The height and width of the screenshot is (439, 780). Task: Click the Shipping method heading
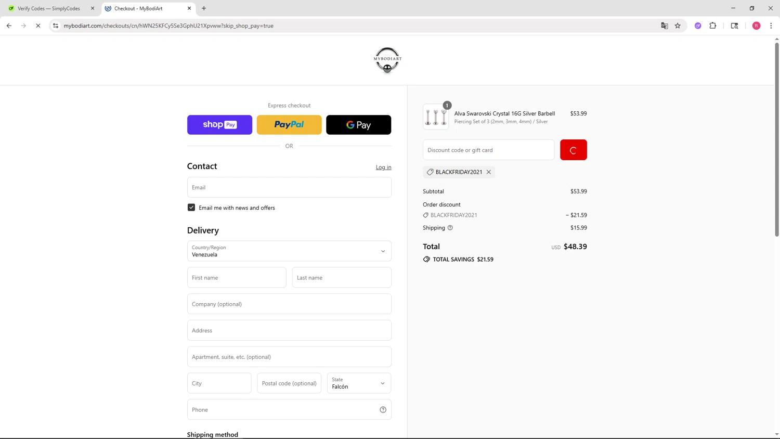(213, 435)
